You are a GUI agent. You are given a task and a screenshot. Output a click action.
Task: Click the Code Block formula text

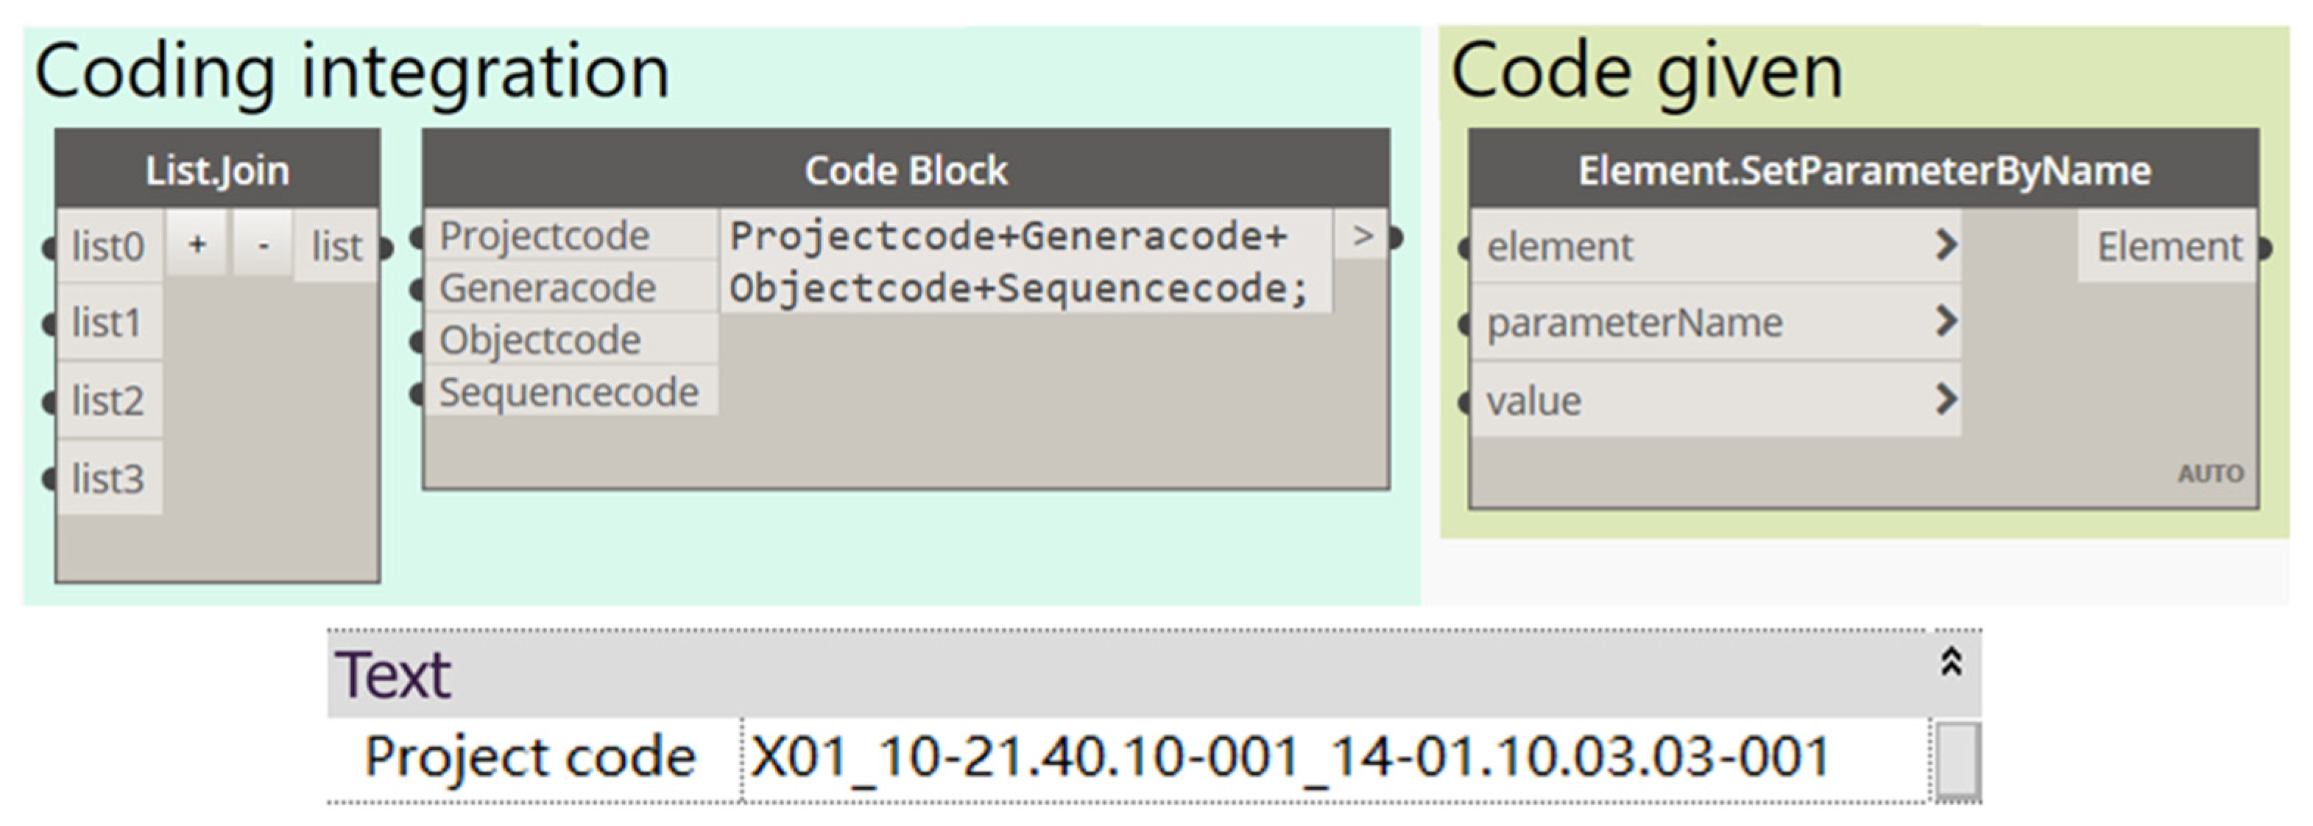(x=1018, y=262)
